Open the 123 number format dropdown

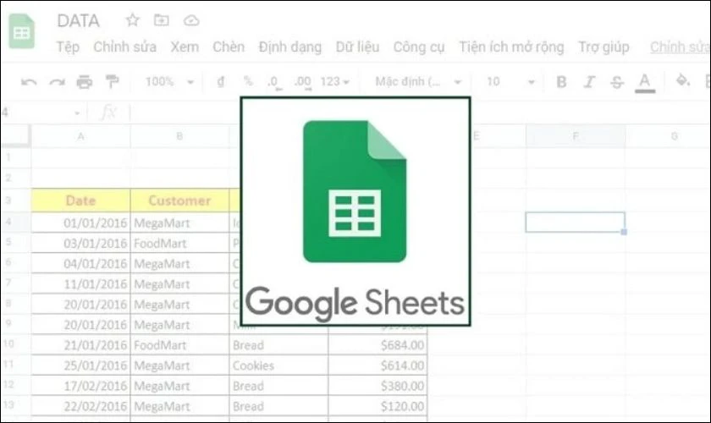(334, 81)
